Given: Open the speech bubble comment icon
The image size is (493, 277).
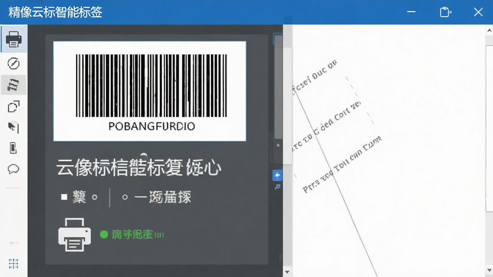Looking at the screenshot, I should click(13, 169).
